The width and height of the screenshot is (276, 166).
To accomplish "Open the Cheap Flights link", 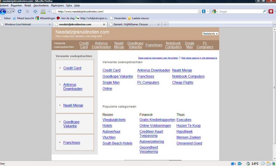I will (x=183, y=82).
